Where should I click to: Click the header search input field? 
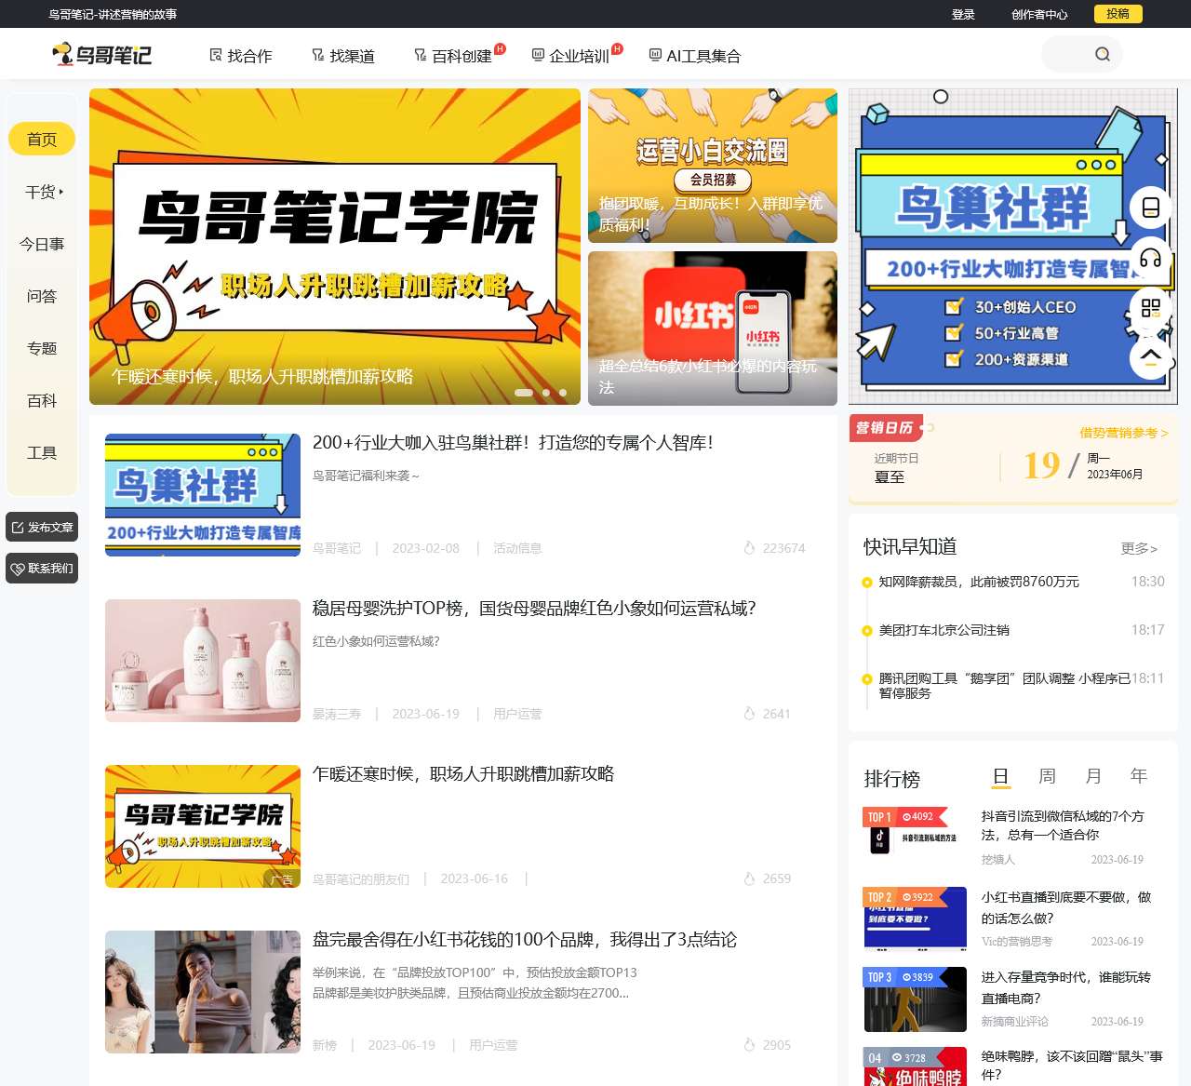pyautogui.click(x=1070, y=55)
